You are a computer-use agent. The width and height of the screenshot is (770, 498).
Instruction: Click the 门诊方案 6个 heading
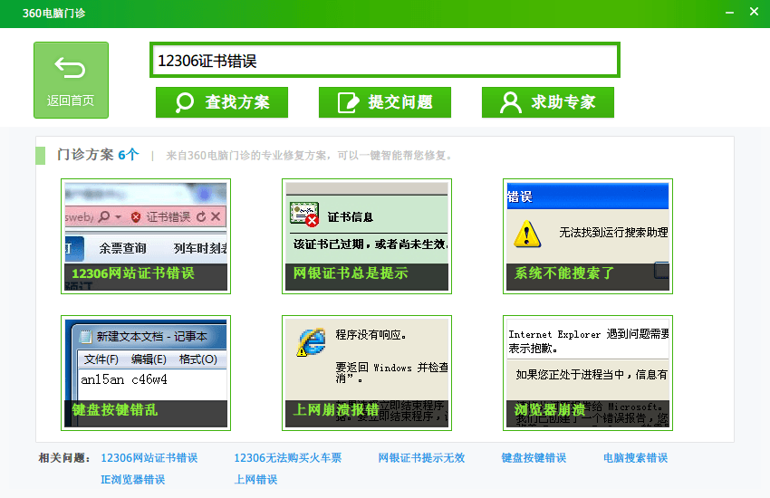click(98, 155)
